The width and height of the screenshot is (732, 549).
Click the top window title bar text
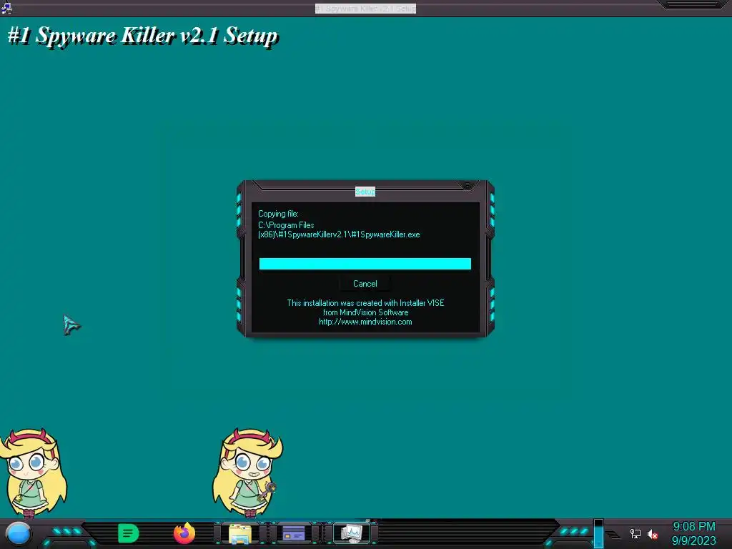365,9
